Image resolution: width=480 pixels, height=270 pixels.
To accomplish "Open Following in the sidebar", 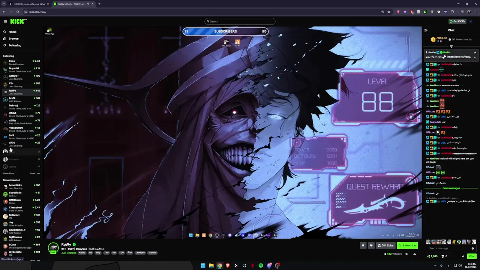I will tap(15, 45).
